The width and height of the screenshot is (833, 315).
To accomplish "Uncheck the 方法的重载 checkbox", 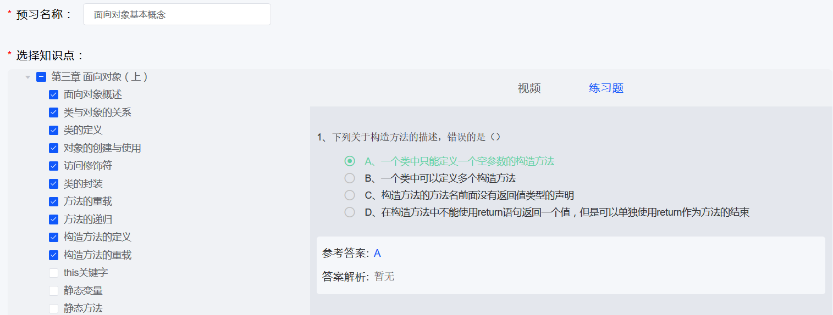I will click(x=53, y=201).
